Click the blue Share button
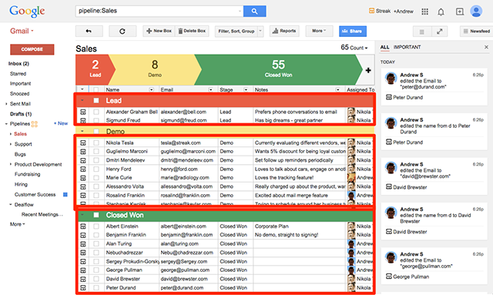The image size is (493, 295). [x=353, y=31]
